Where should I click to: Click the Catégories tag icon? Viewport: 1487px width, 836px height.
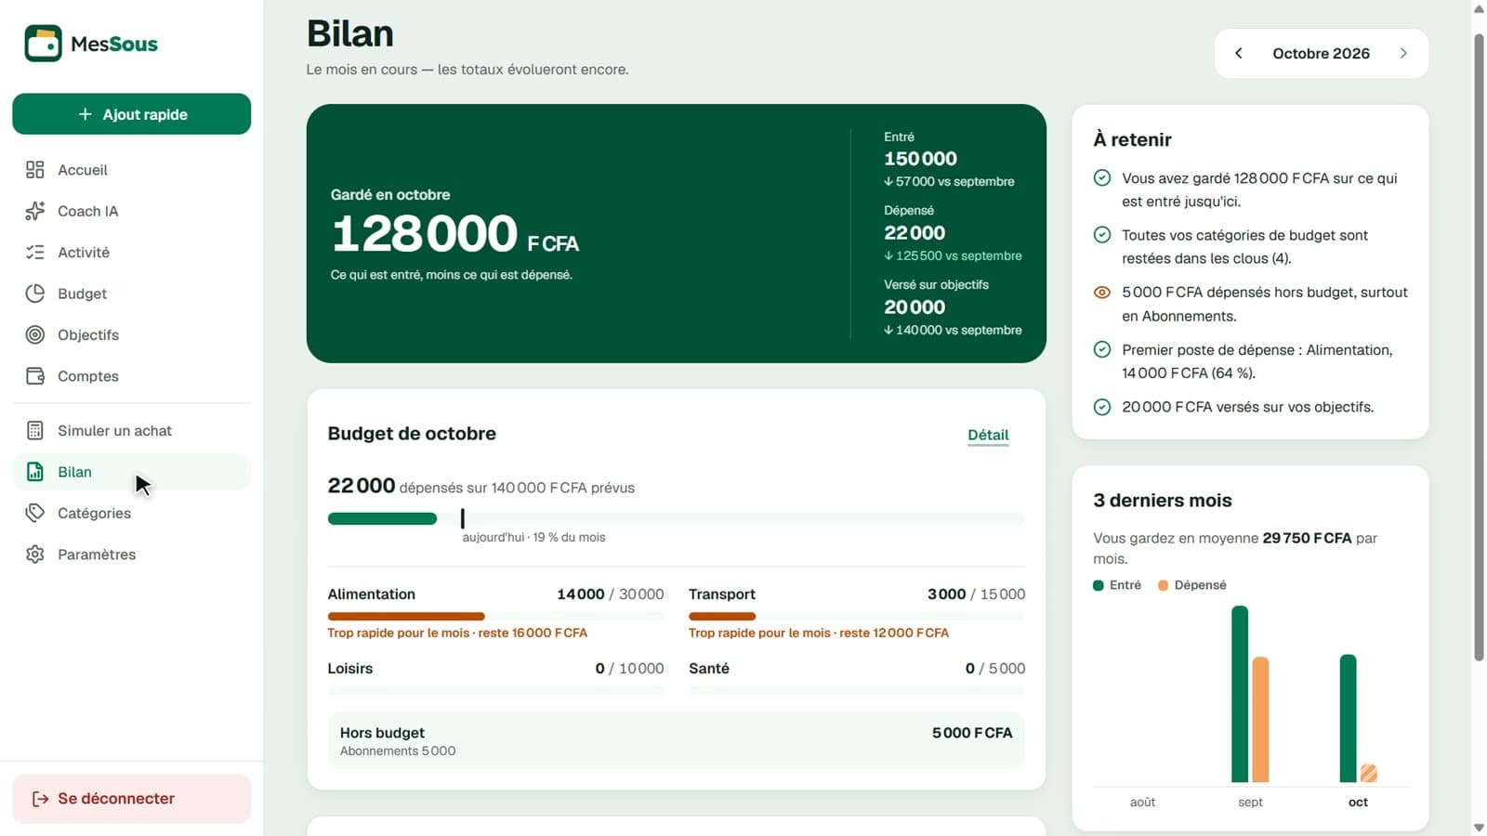35,513
